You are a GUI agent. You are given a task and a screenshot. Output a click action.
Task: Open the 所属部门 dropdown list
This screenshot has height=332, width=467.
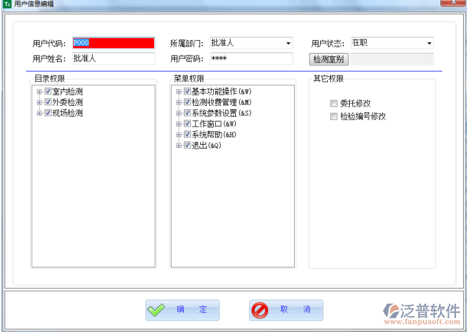coord(288,43)
